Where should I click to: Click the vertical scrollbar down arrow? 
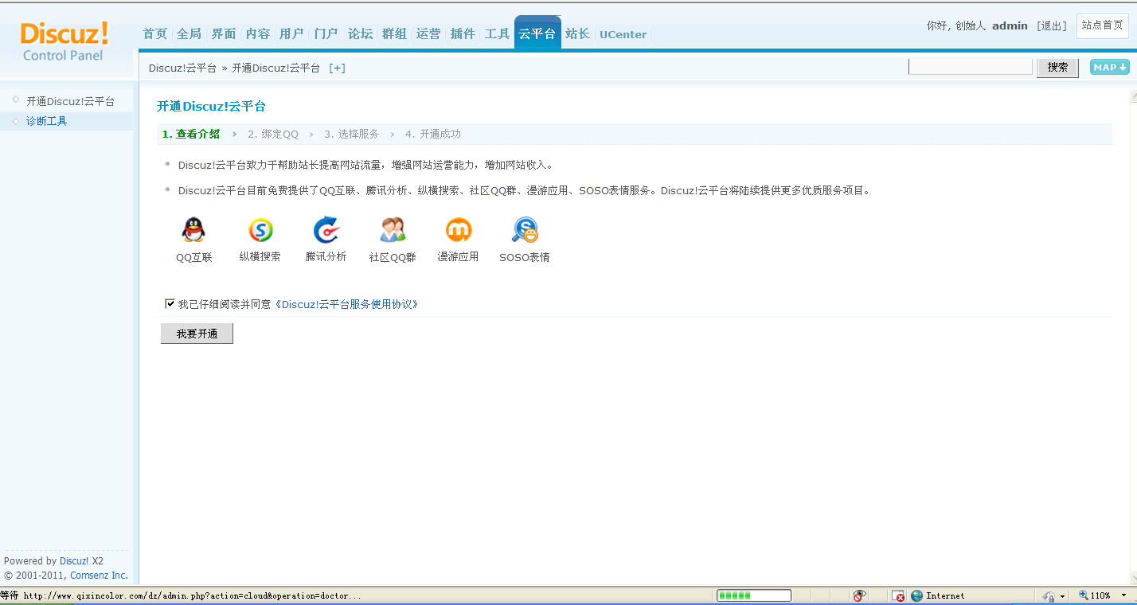[1133, 578]
